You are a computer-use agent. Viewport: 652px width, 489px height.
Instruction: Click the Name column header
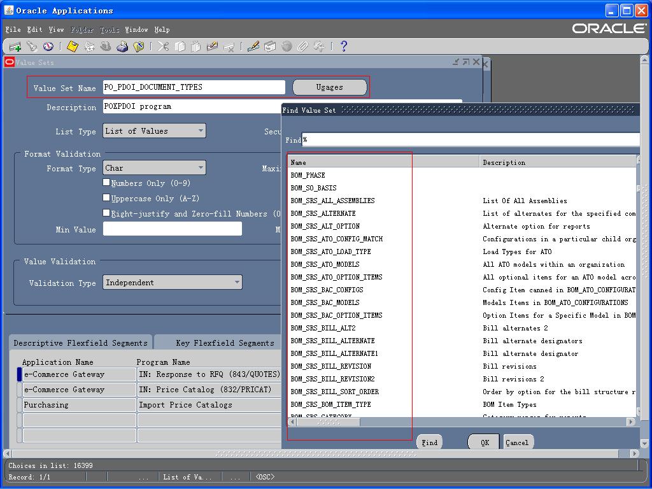click(383, 162)
